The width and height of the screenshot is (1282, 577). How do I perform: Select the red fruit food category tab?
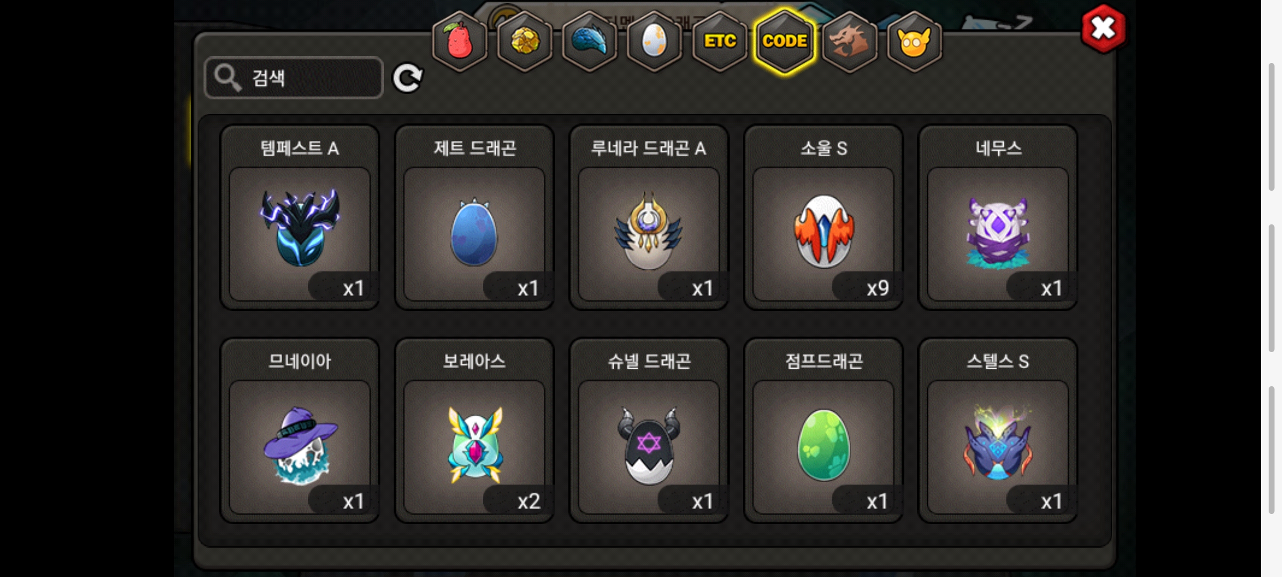click(x=459, y=42)
